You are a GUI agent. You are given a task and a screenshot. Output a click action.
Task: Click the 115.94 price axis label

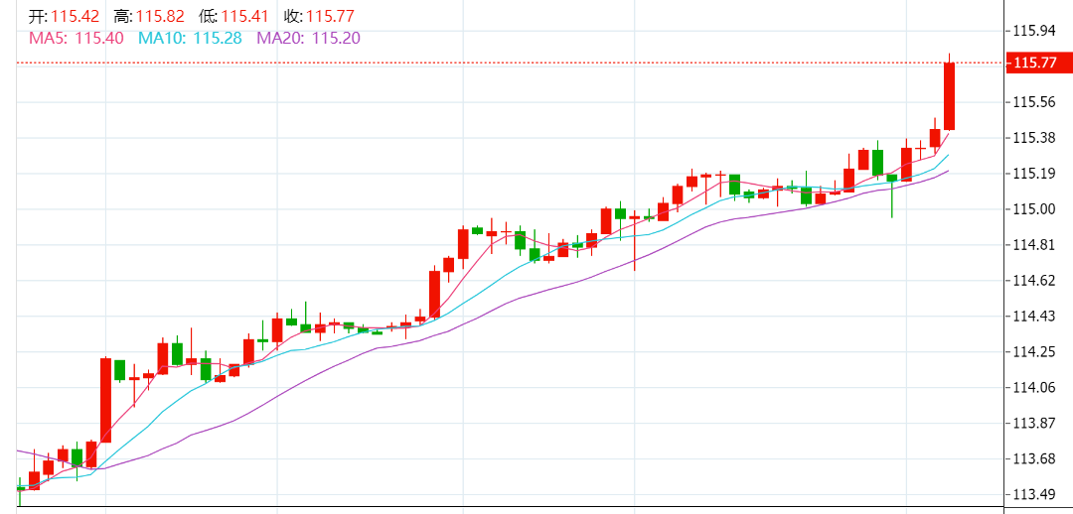pos(1033,30)
